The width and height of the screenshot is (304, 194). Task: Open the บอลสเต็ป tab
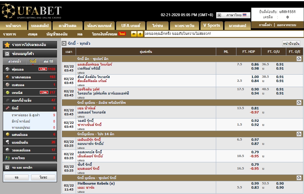click(40, 25)
